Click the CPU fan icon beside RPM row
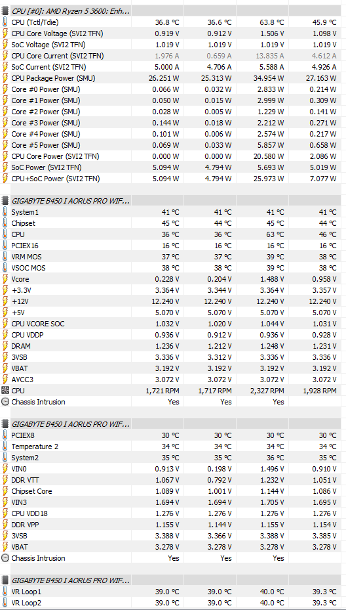Image resolution: width=346 pixels, height=610 pixels. point(5,391)
